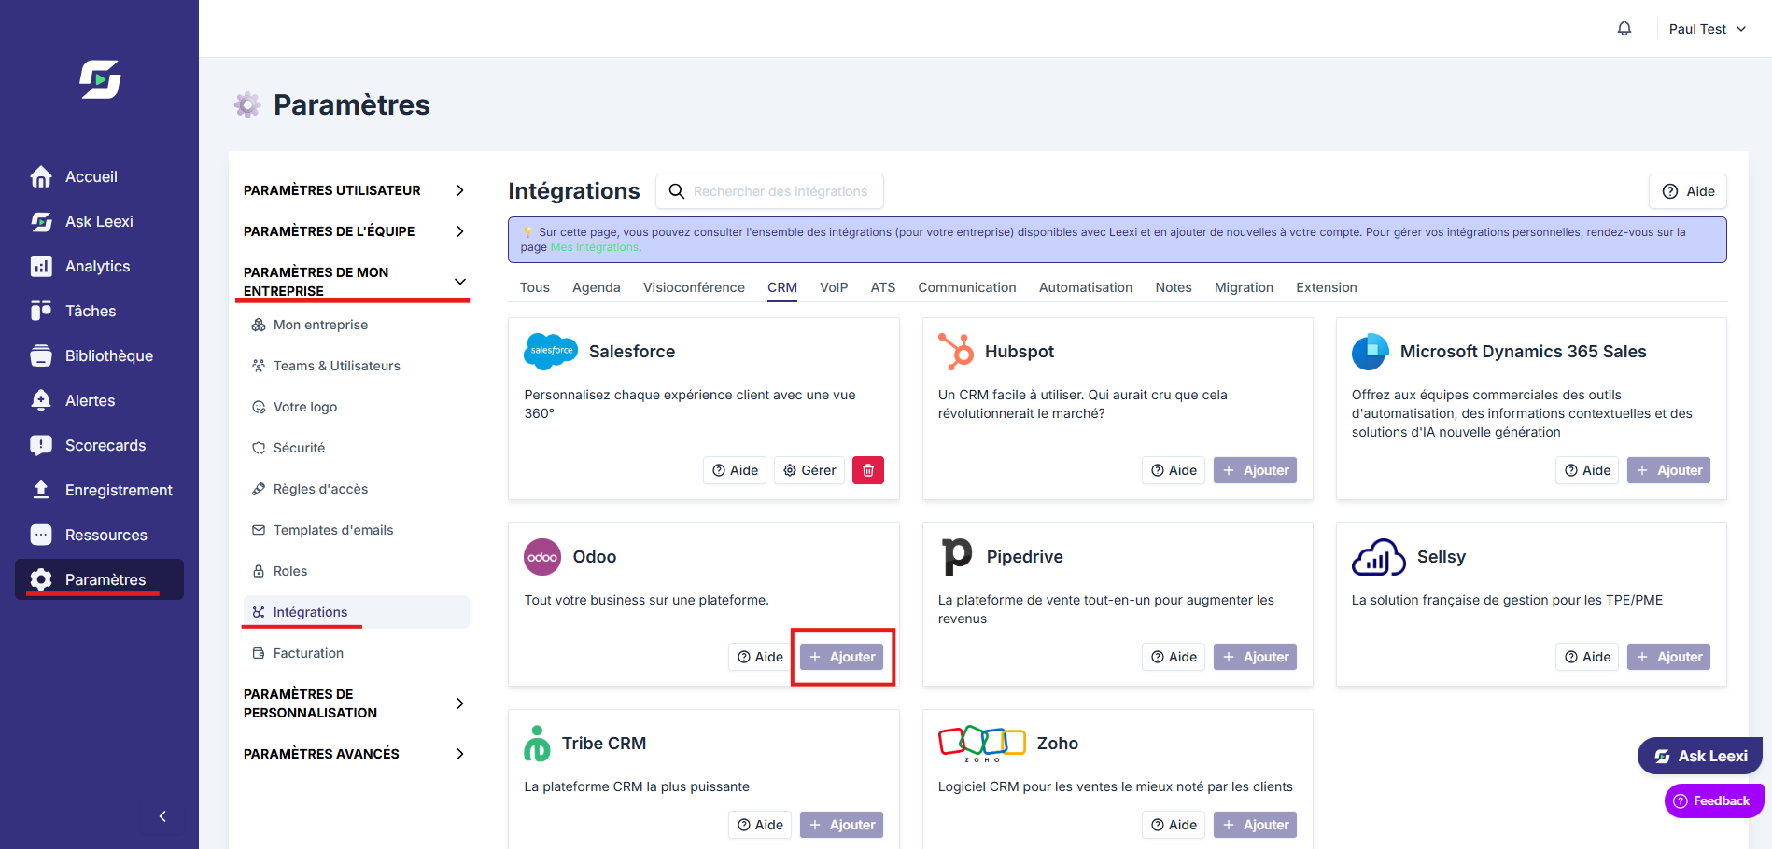Open the Automatisation tab
Image resolution: width=1772 pixels, height=849 pixels.
point(1086,287)
